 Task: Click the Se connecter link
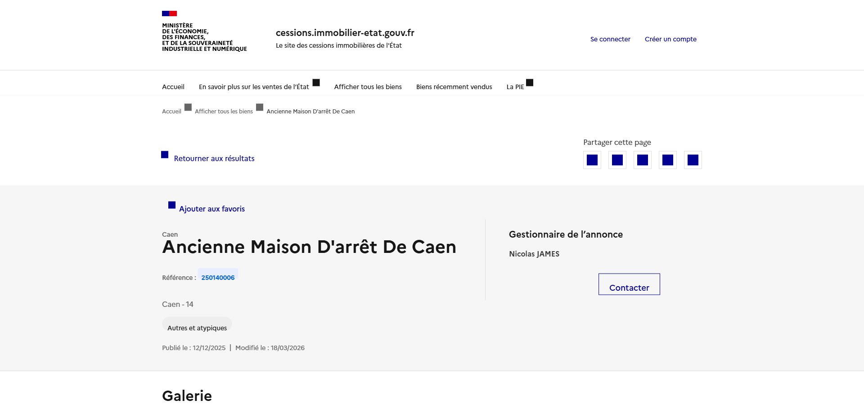point(610,39)
